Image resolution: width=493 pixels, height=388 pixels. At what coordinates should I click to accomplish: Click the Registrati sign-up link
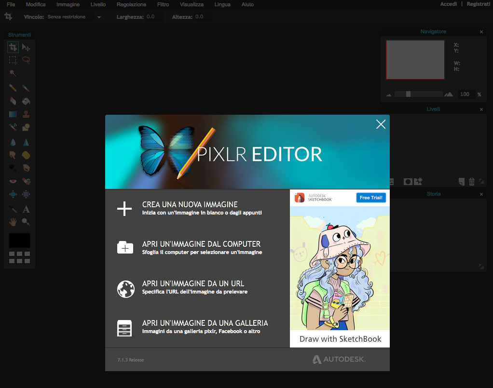coord(478,4)
